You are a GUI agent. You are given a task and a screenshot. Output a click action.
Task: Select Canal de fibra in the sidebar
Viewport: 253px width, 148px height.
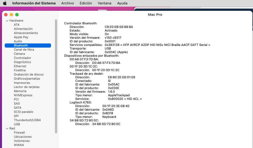point(24,50)
